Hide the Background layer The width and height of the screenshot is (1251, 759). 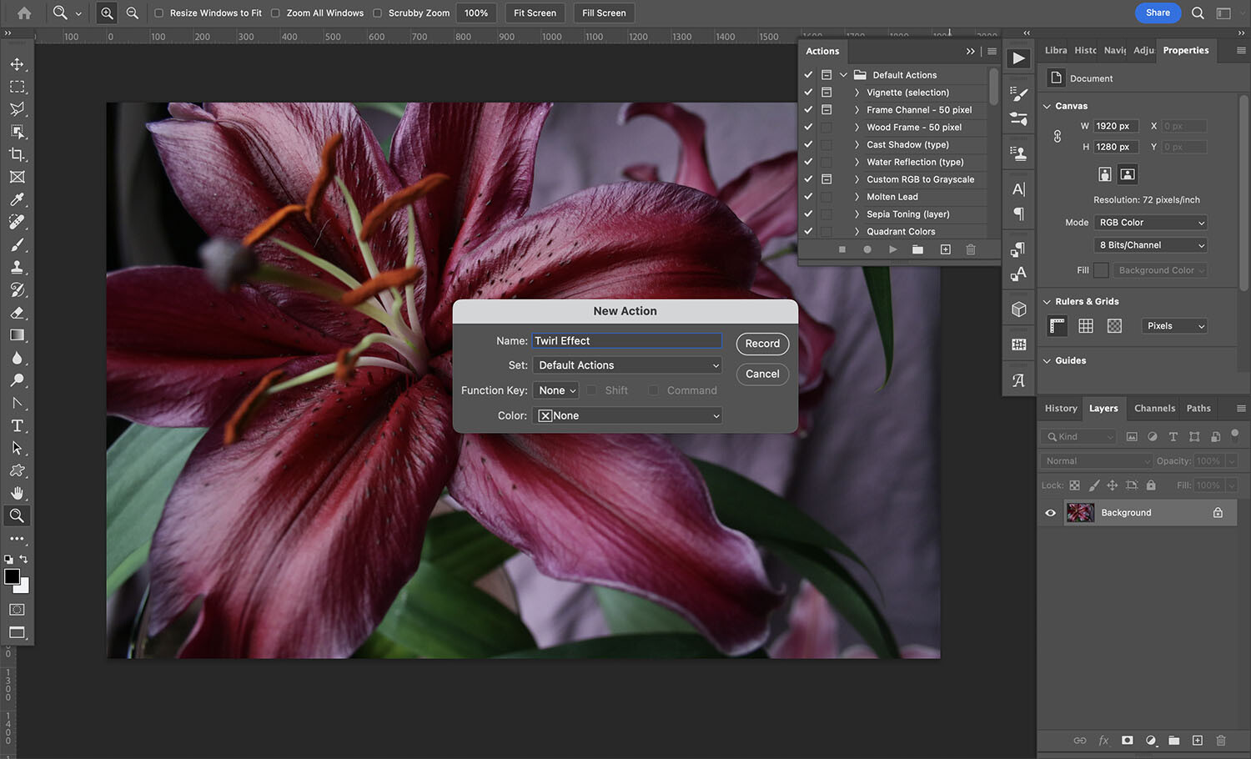pyautogui.click(x=1050, y=512)
